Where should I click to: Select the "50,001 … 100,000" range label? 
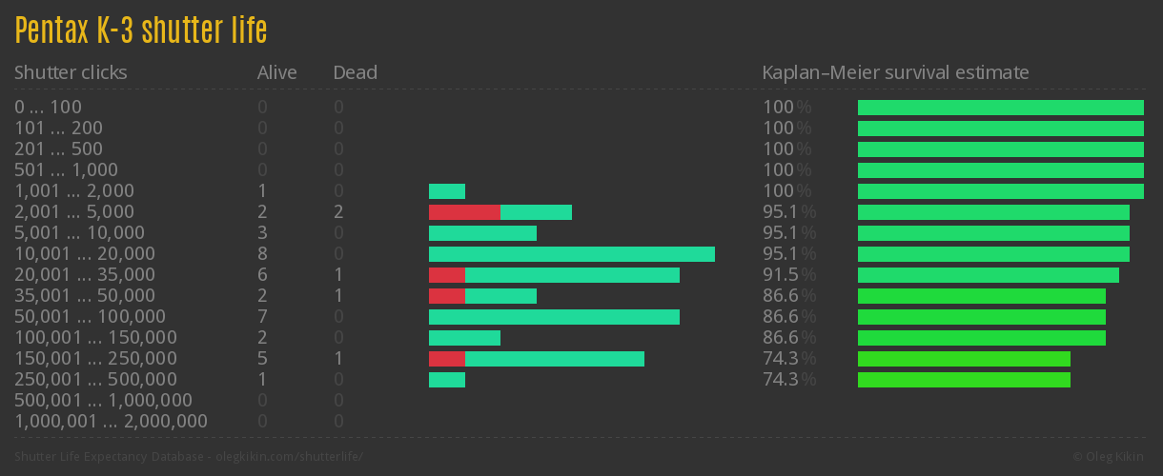click(x=90, y=317)
